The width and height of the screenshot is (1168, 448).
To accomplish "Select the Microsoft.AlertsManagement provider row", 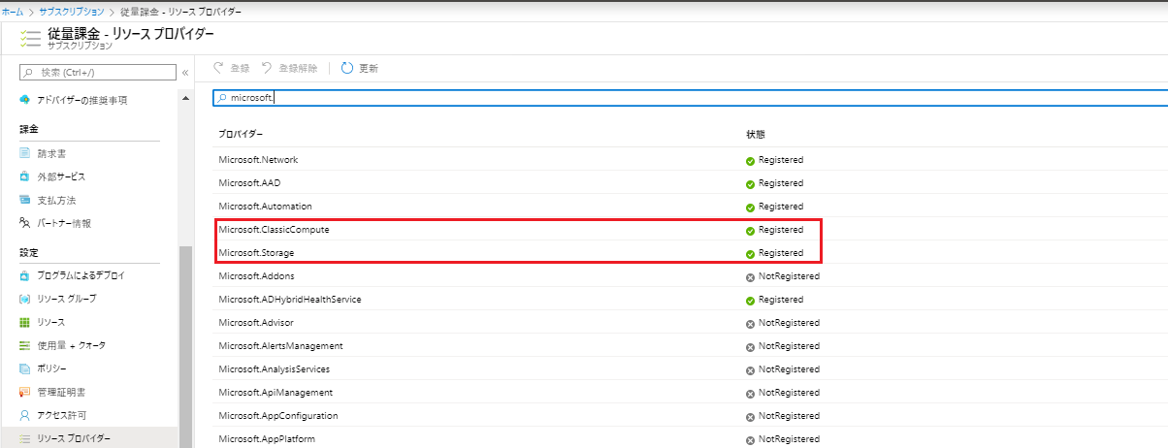I will pos(691,345).
